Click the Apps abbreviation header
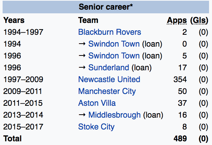 pyautogui.click(x=177, y=20)
